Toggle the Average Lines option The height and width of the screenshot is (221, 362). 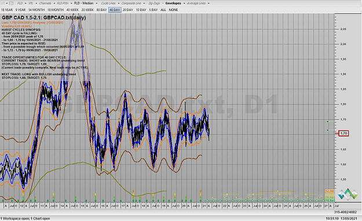(x=196, y=3)
